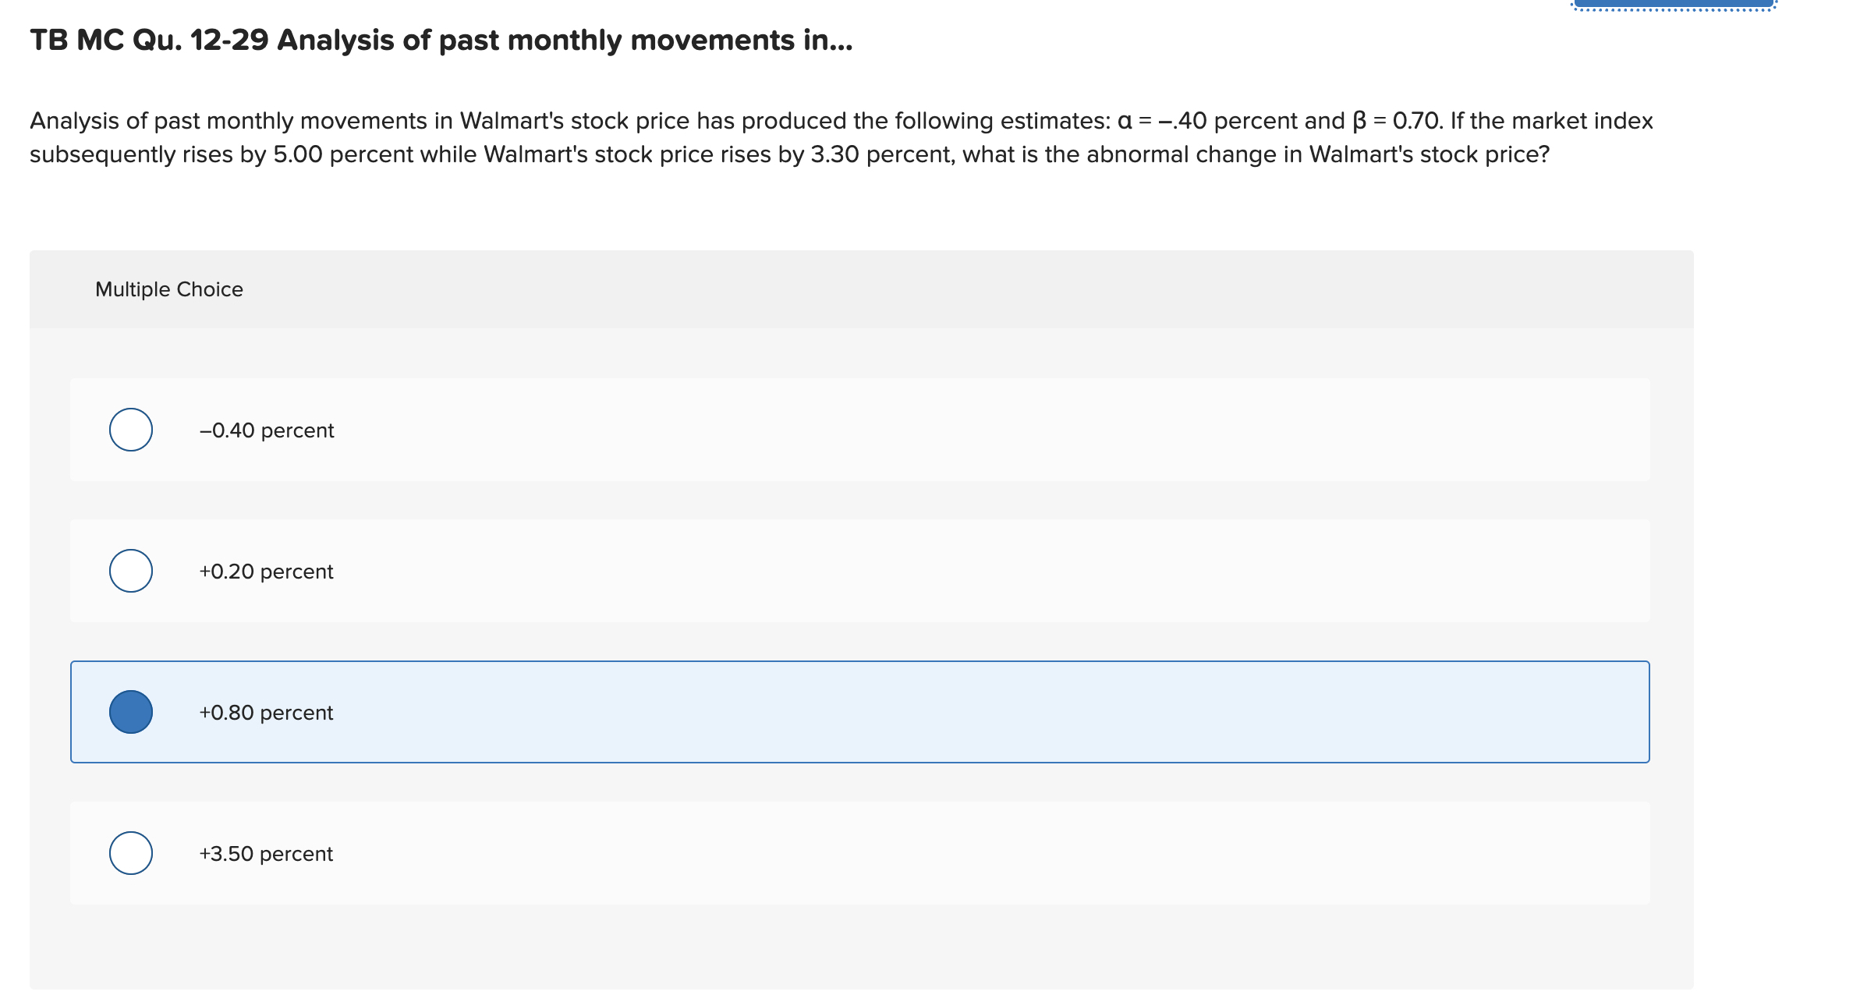Click the −0.40 percent answer row

(858, 430)
